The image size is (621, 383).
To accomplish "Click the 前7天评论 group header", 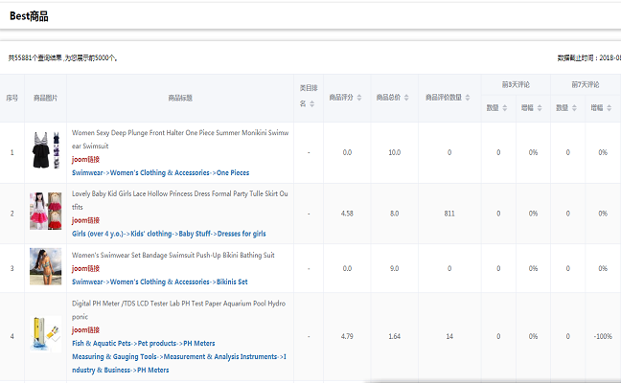I will point(586,84).
